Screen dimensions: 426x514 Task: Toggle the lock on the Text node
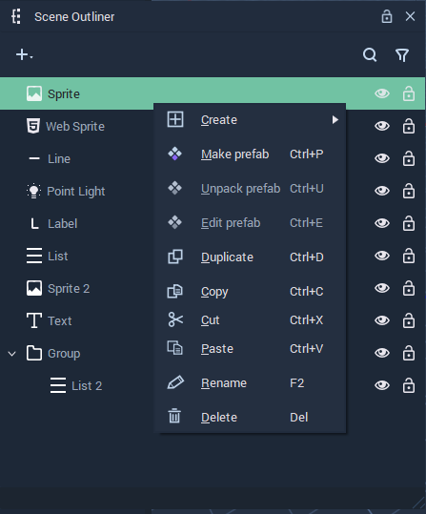[409, 320]
